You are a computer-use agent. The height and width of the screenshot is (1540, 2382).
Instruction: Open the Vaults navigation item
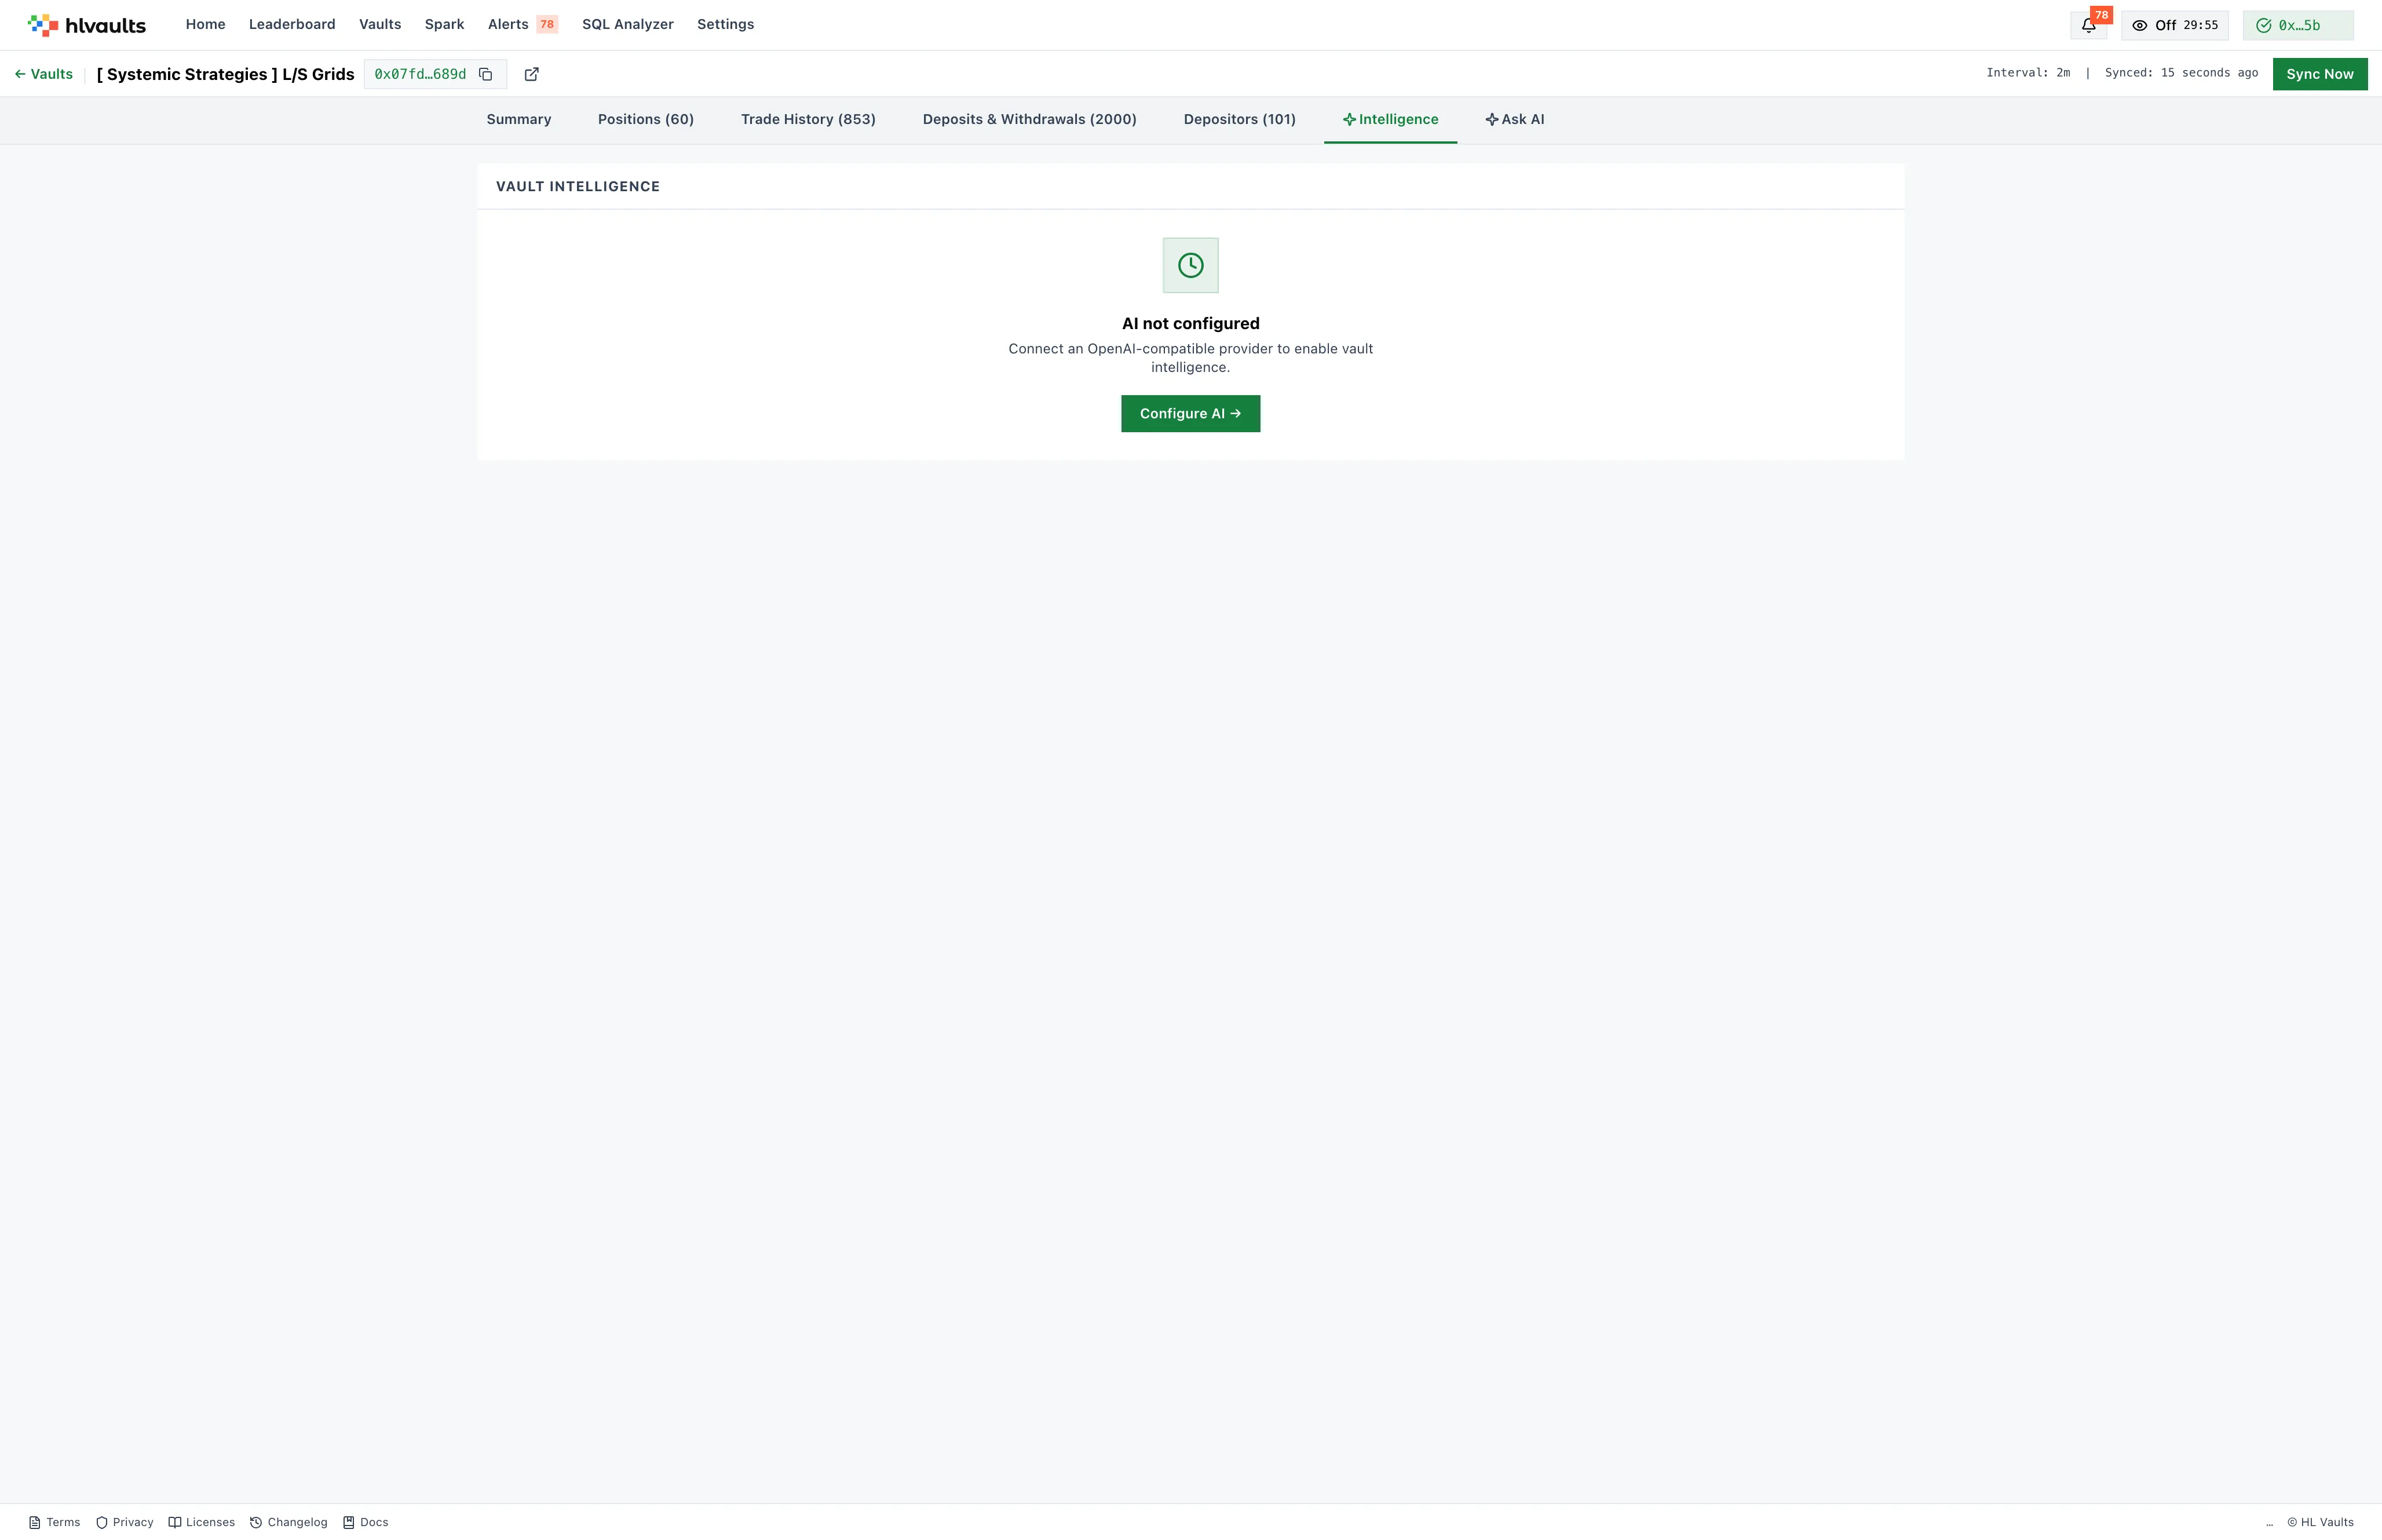point(380,24)
